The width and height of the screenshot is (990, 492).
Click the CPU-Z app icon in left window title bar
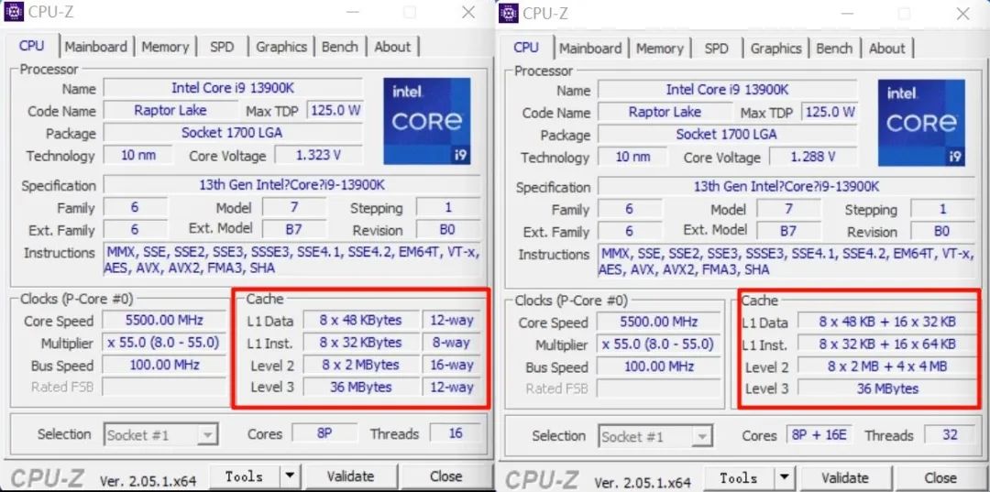pos(14,11)
